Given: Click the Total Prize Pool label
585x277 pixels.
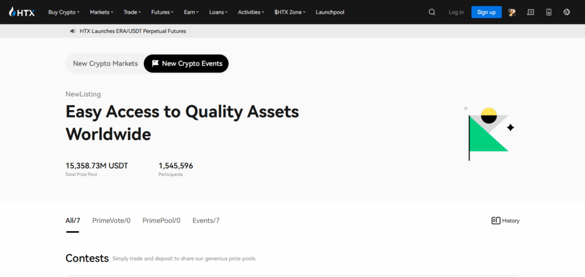Looking at the screenshot, I should pyautogui.click(x=81, y=174).
